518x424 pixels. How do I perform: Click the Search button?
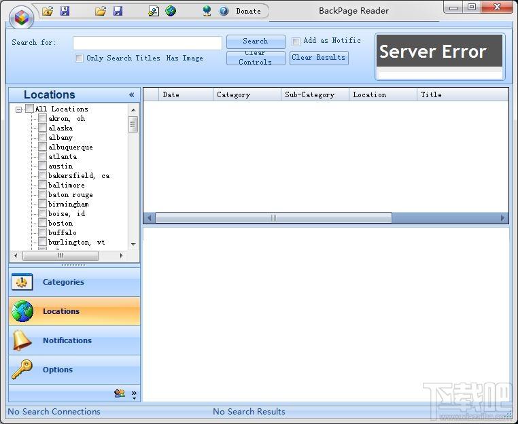(256, 41)
